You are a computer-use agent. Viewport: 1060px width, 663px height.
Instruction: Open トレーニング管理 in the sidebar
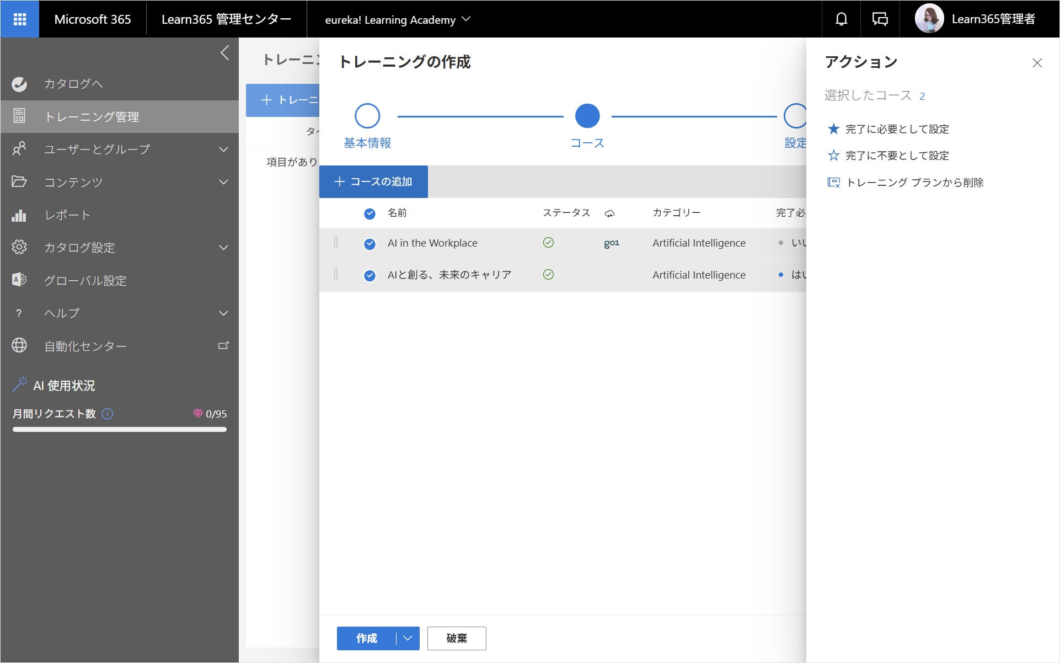tap(120, 116)
